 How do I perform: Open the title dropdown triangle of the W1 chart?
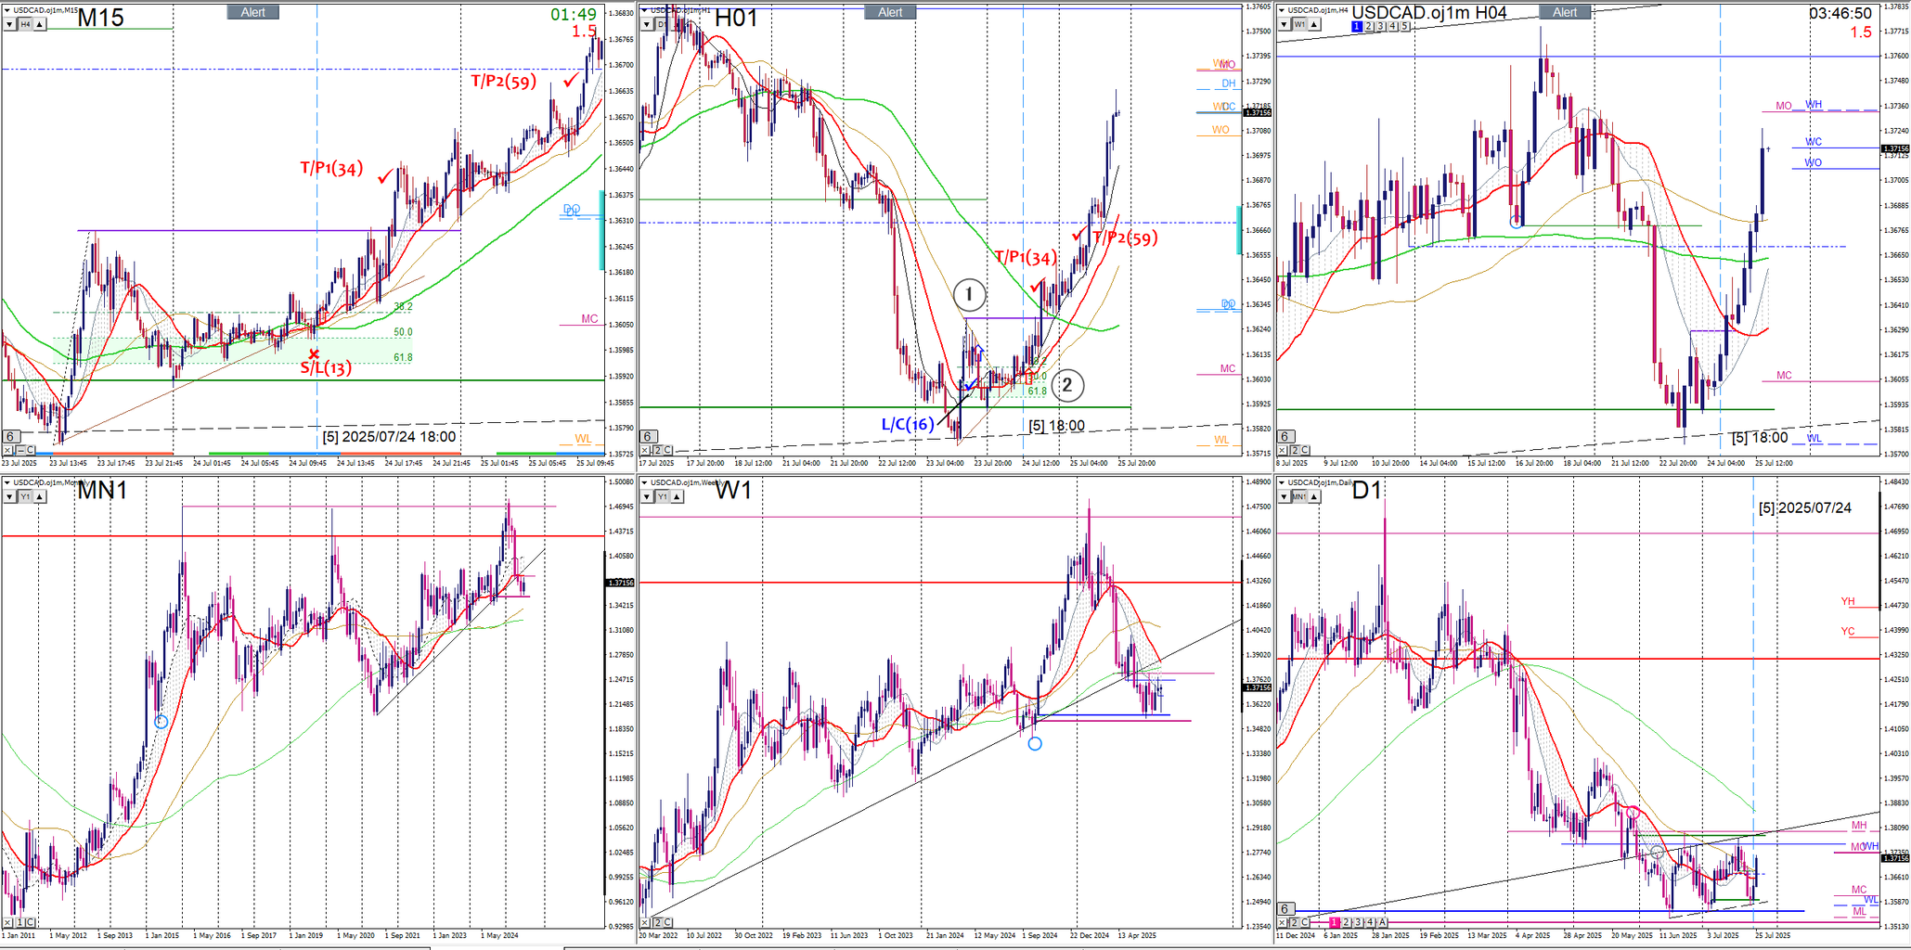pyautogui.click(x=645, y=482)
